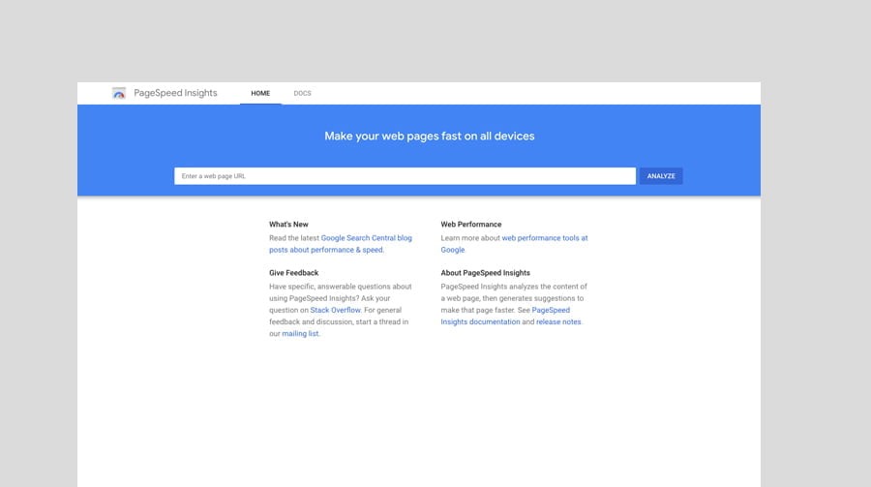Click the PageSpeed Insights title text
Image resolution: width=871 pixels, height=487 pixels.
click(175, 93)
